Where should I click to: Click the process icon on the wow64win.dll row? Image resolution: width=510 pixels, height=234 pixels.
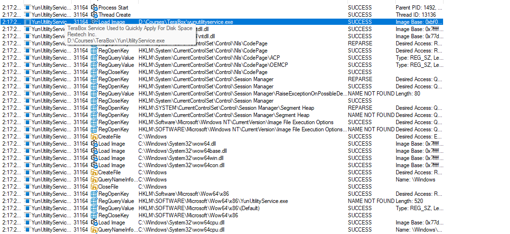coord(27,158)
